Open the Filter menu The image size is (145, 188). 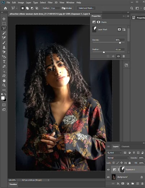[x=50, y=3]
